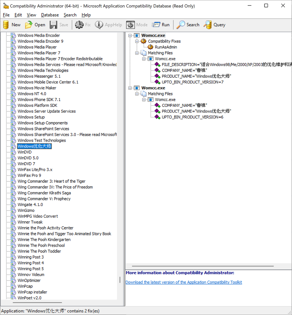Screen dimensions: 292x315
Task: Select WinGizmo entry
Action: point(26,210)
